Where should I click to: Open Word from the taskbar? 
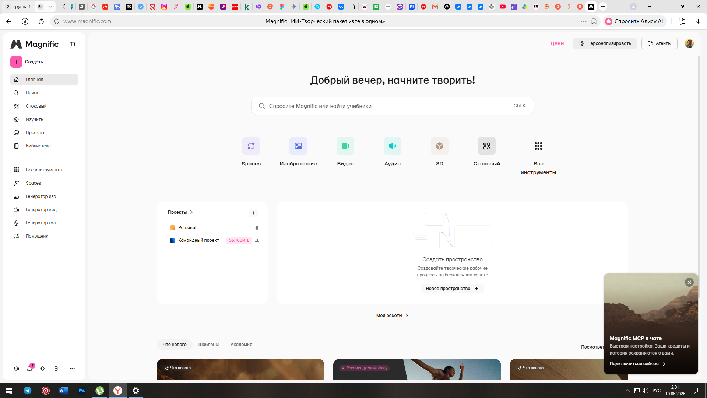pos(64,391)
